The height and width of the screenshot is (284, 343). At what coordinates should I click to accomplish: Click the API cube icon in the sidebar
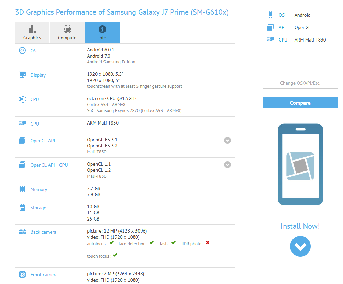tap(270, 27)
